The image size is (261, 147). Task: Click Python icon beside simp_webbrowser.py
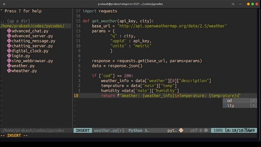pos(9,61)
